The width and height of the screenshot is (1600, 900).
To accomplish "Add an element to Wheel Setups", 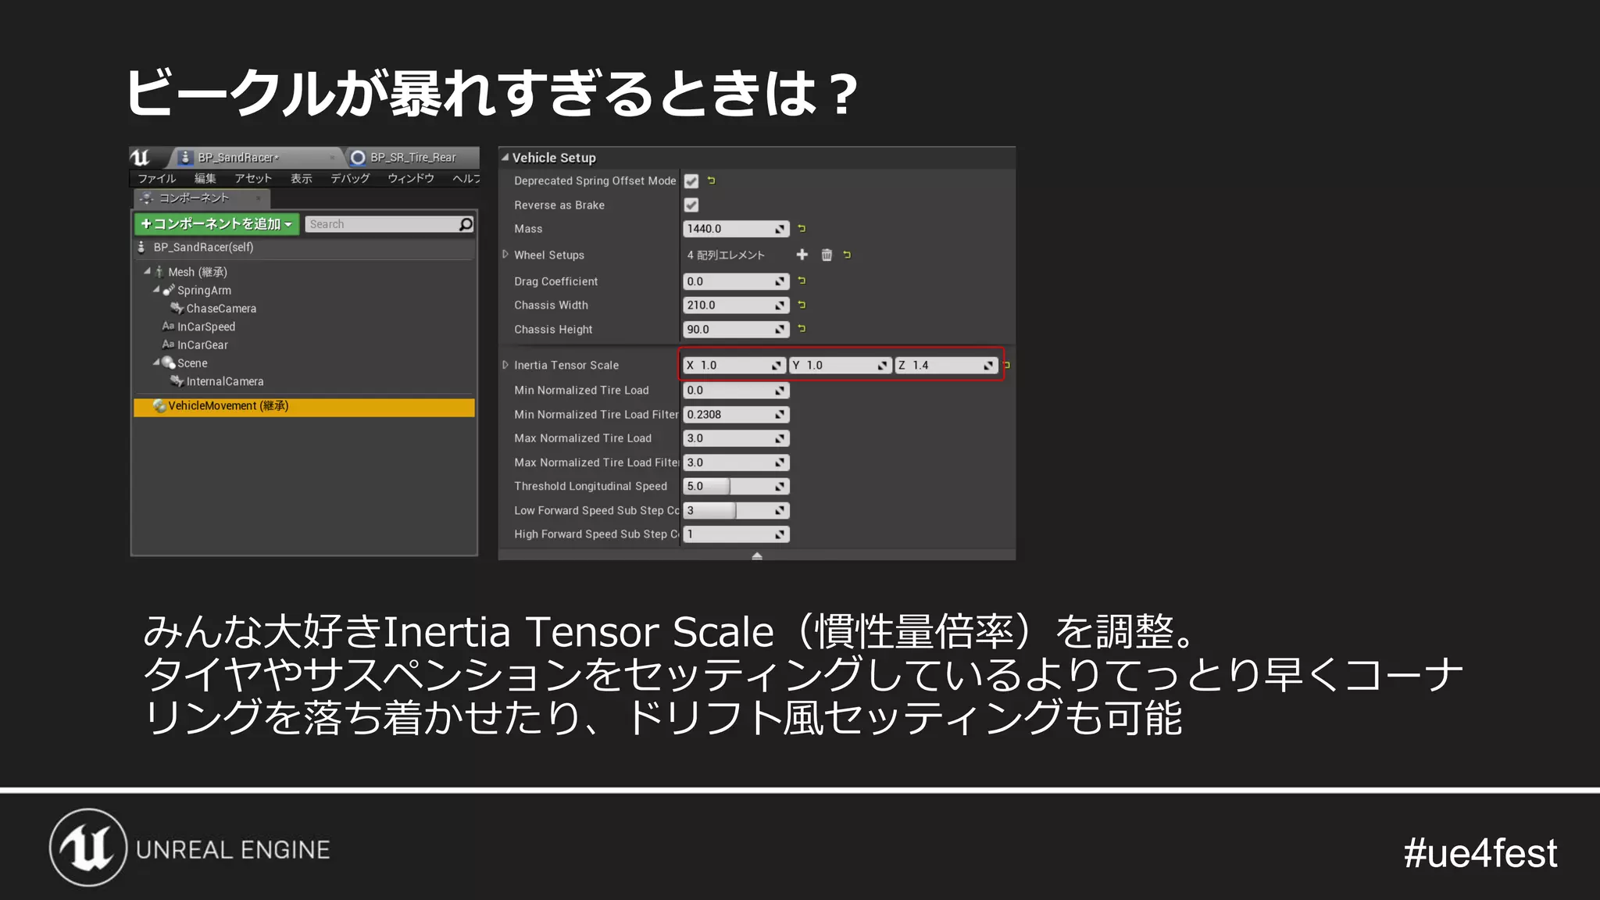I will [x=802, y=255].
